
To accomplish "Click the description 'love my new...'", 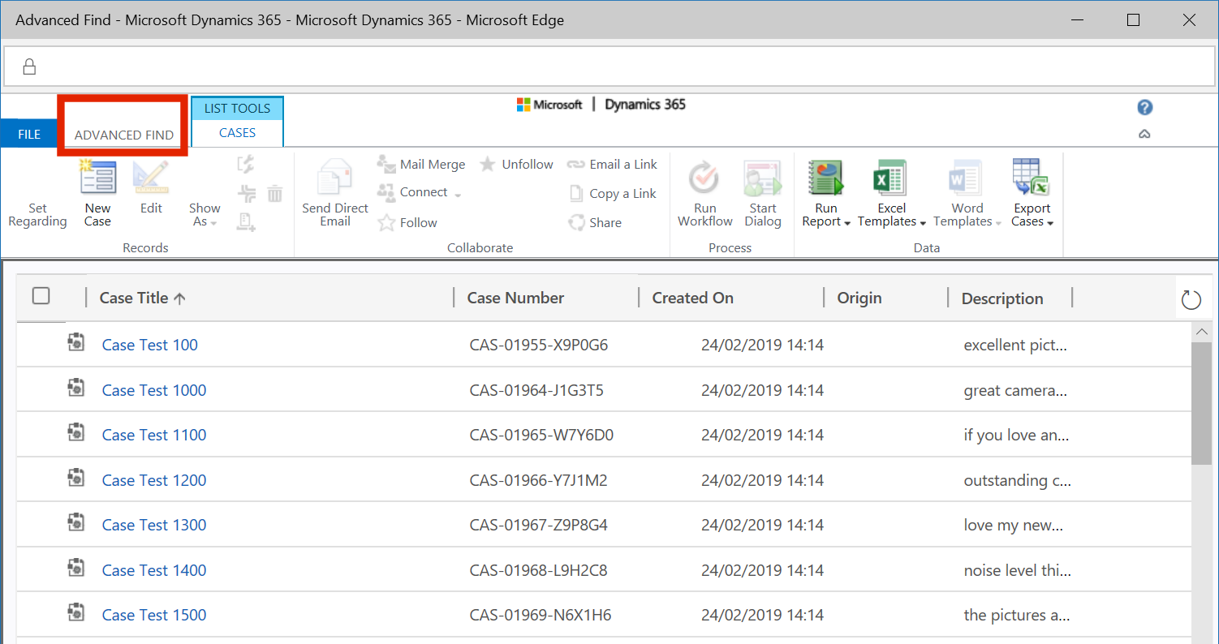I will click(x=1014, y=525).
